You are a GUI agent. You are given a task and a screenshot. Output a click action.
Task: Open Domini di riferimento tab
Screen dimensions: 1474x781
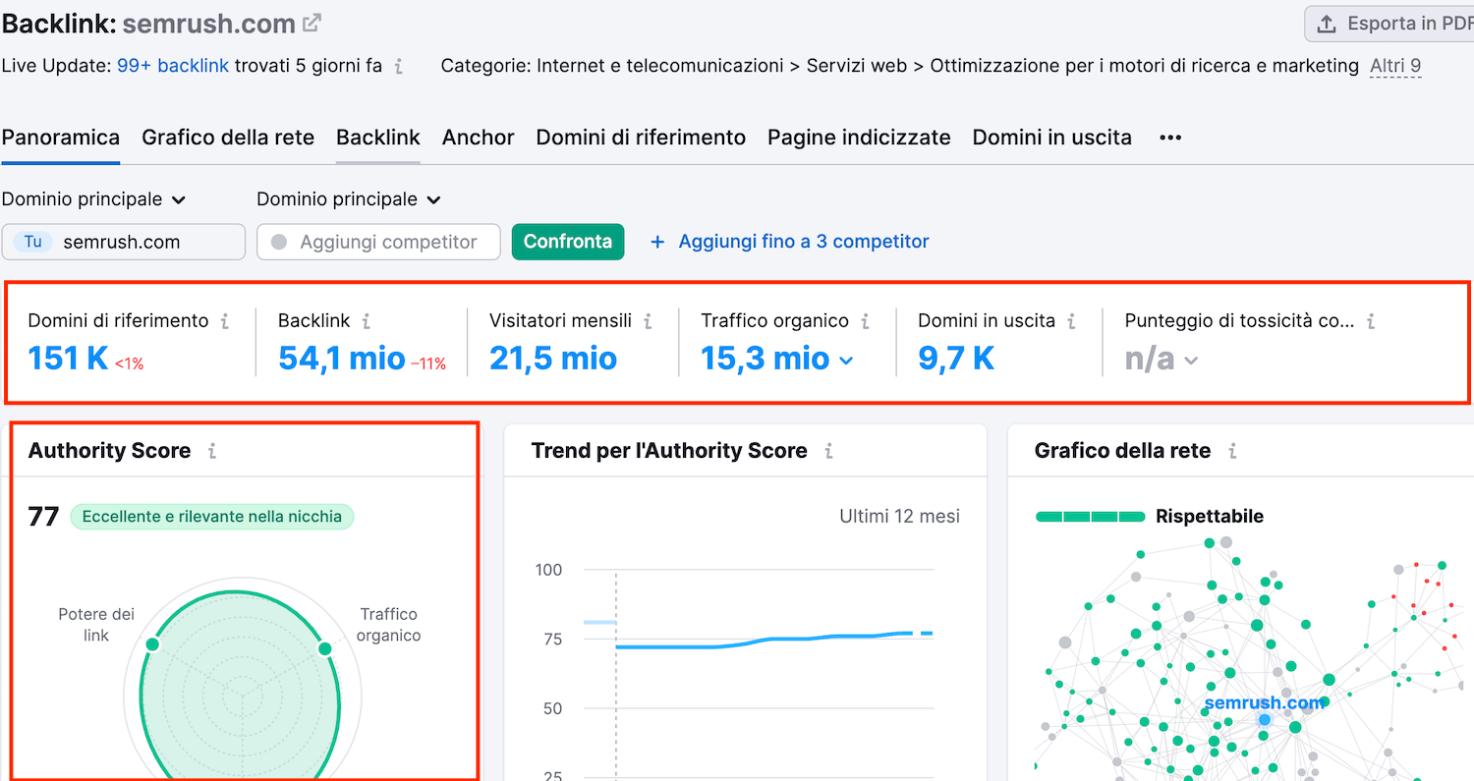pyautogui.click(x=641, y=138)
